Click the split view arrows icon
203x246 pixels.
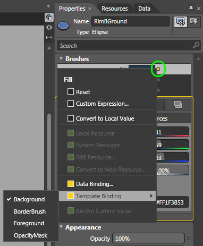click(49, 28)
